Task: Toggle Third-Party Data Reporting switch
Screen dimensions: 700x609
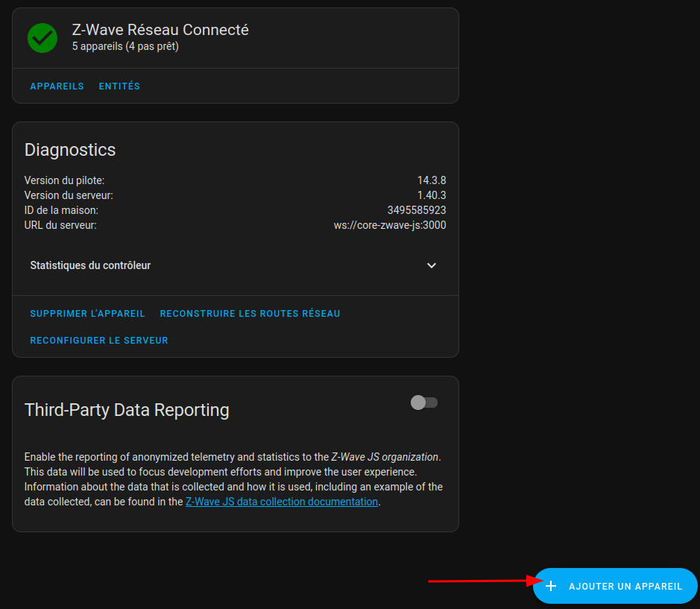Action: (424, 403)
